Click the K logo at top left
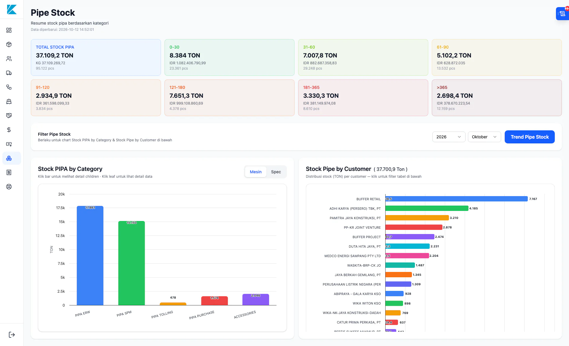The image size is (569, 346). click(x=12, y=9)
